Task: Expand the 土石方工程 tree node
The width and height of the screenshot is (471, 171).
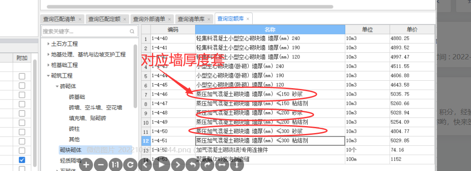Action: pos(48,44)
